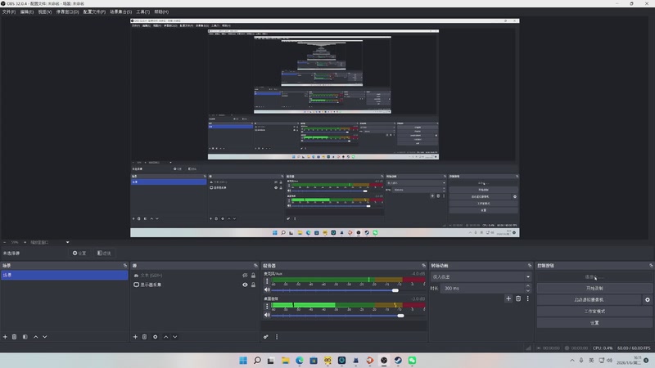Add a new scene with the plus icon
The width and height of the screenshot is (655, 368).
click(5, 337)
